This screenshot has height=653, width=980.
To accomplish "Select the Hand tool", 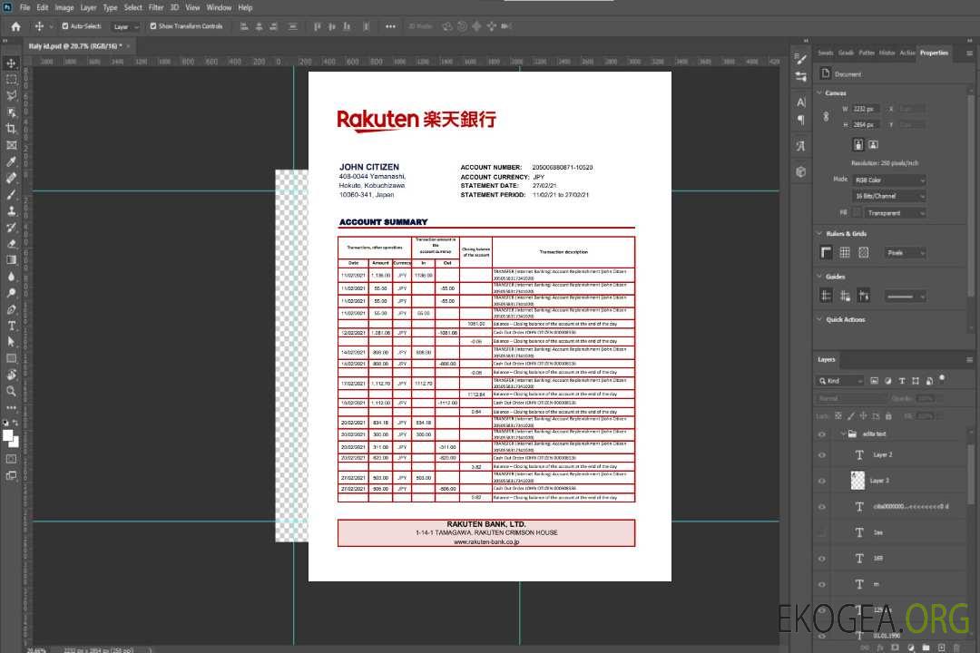I will point(11,375).
